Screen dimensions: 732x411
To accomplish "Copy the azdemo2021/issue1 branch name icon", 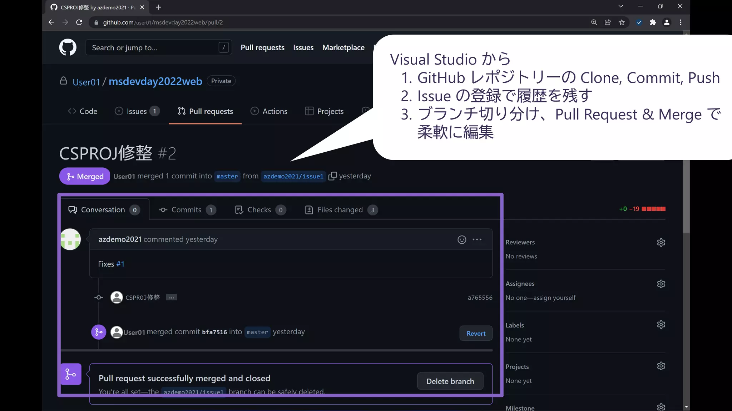I will 332,176.
